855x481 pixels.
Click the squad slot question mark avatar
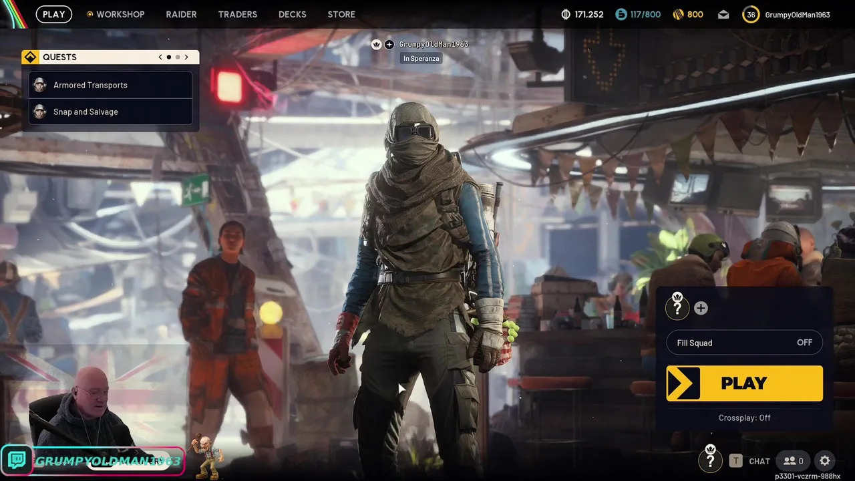[677, 307]
